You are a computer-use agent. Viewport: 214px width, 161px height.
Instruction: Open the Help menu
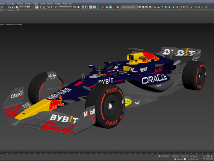point(70,4)
